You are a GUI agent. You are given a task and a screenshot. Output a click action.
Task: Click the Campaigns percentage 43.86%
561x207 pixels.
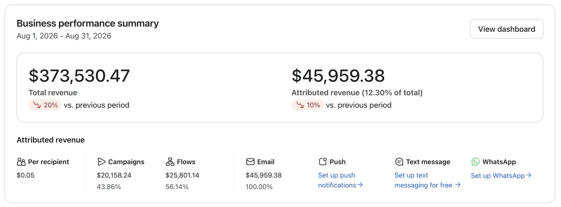[109, 187]
